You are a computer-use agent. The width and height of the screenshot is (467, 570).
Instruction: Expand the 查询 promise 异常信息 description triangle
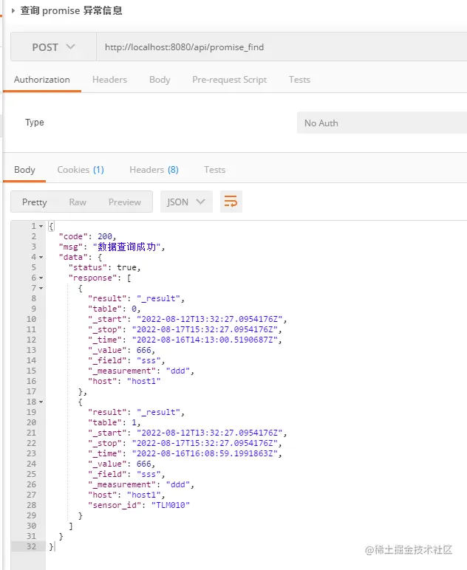pyautogui.click(x=13, y=10)
